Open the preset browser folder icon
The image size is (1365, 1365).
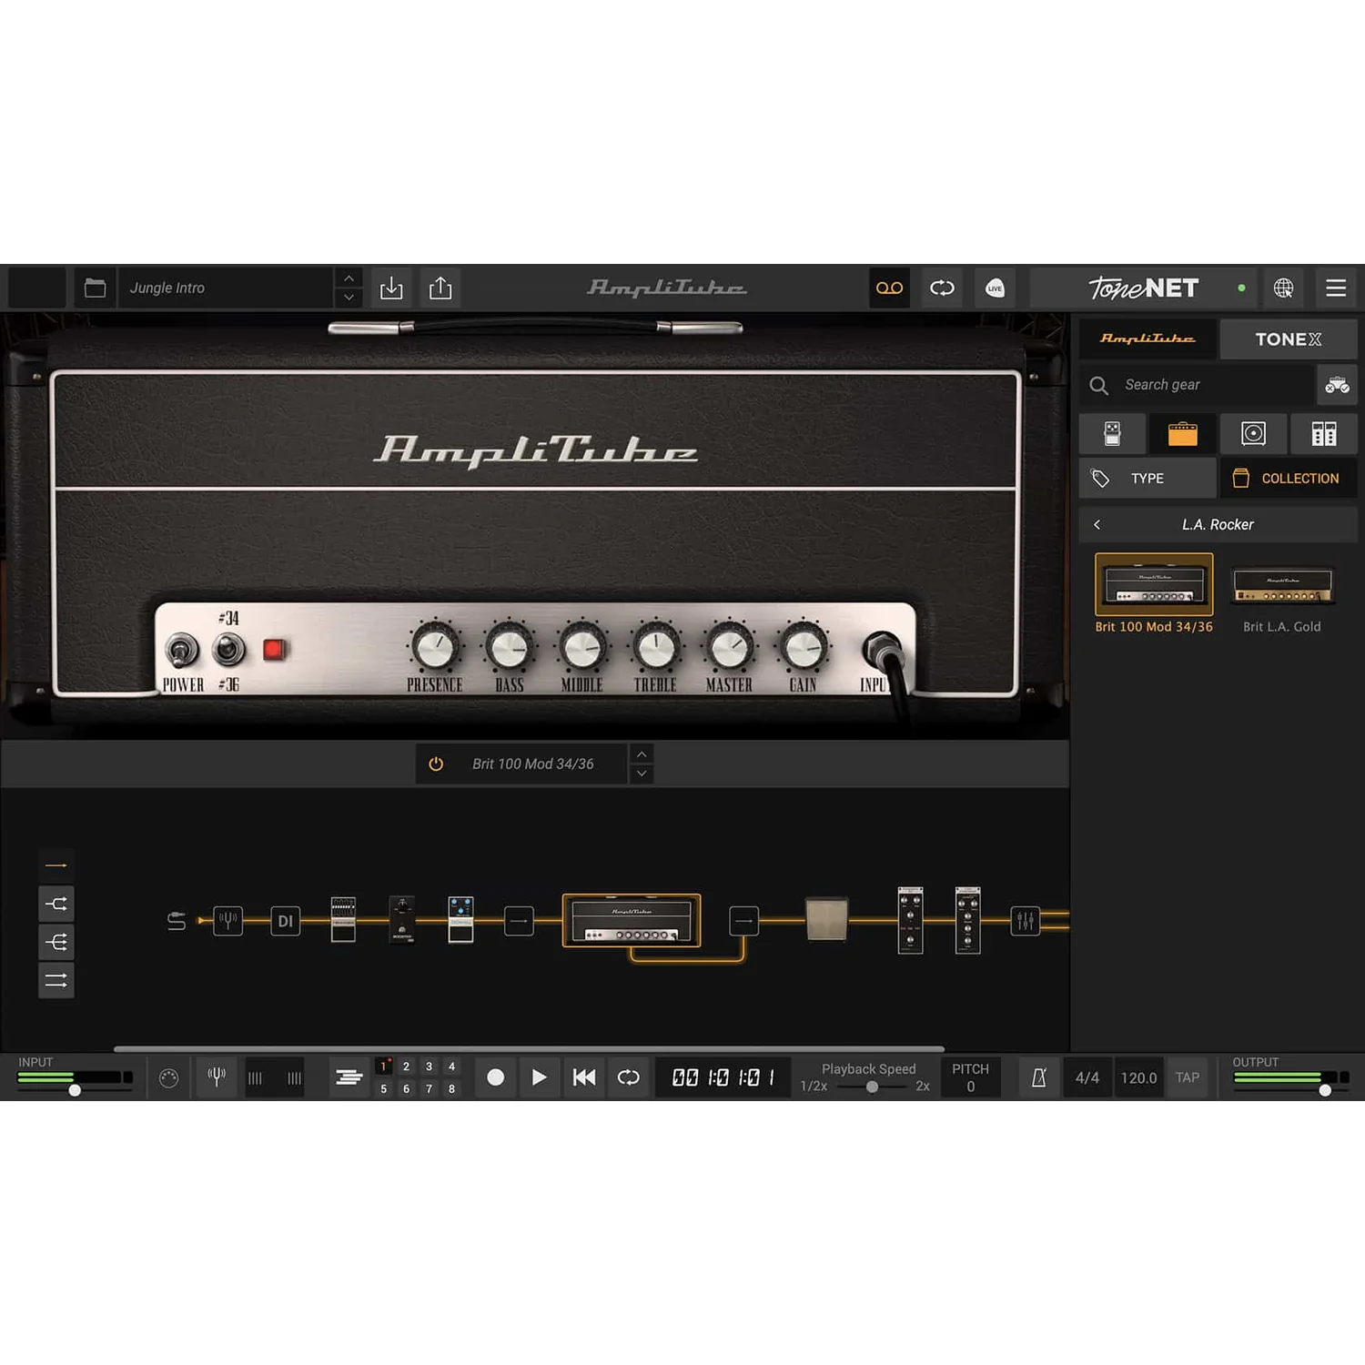click(95, 288)
